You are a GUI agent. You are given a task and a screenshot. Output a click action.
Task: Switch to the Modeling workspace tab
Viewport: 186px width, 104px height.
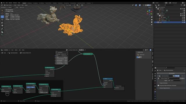[x=30, y=3]
